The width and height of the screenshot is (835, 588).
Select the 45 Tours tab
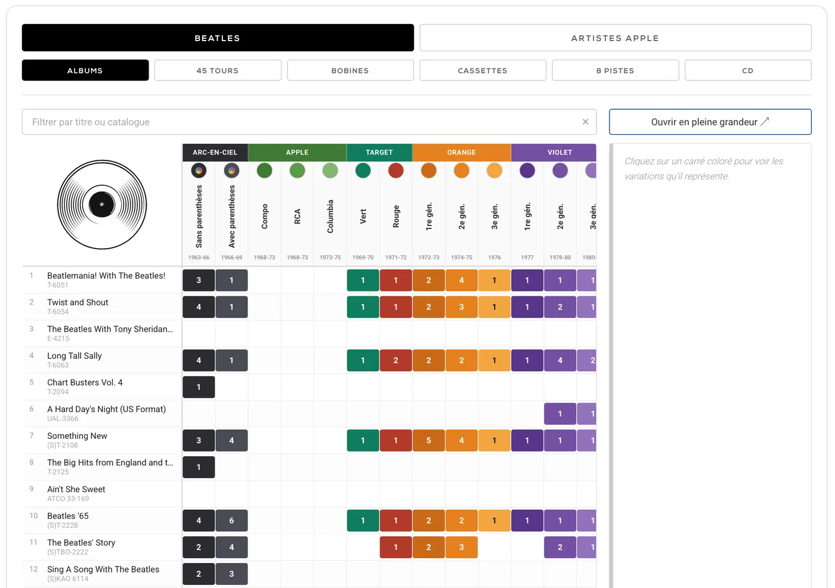coord(218,70)
